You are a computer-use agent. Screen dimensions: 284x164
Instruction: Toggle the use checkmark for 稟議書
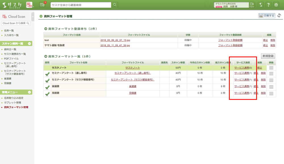click(47, 87)
